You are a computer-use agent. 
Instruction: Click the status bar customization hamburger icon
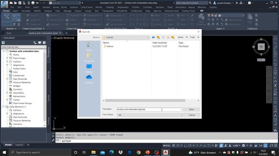(276, 146)
